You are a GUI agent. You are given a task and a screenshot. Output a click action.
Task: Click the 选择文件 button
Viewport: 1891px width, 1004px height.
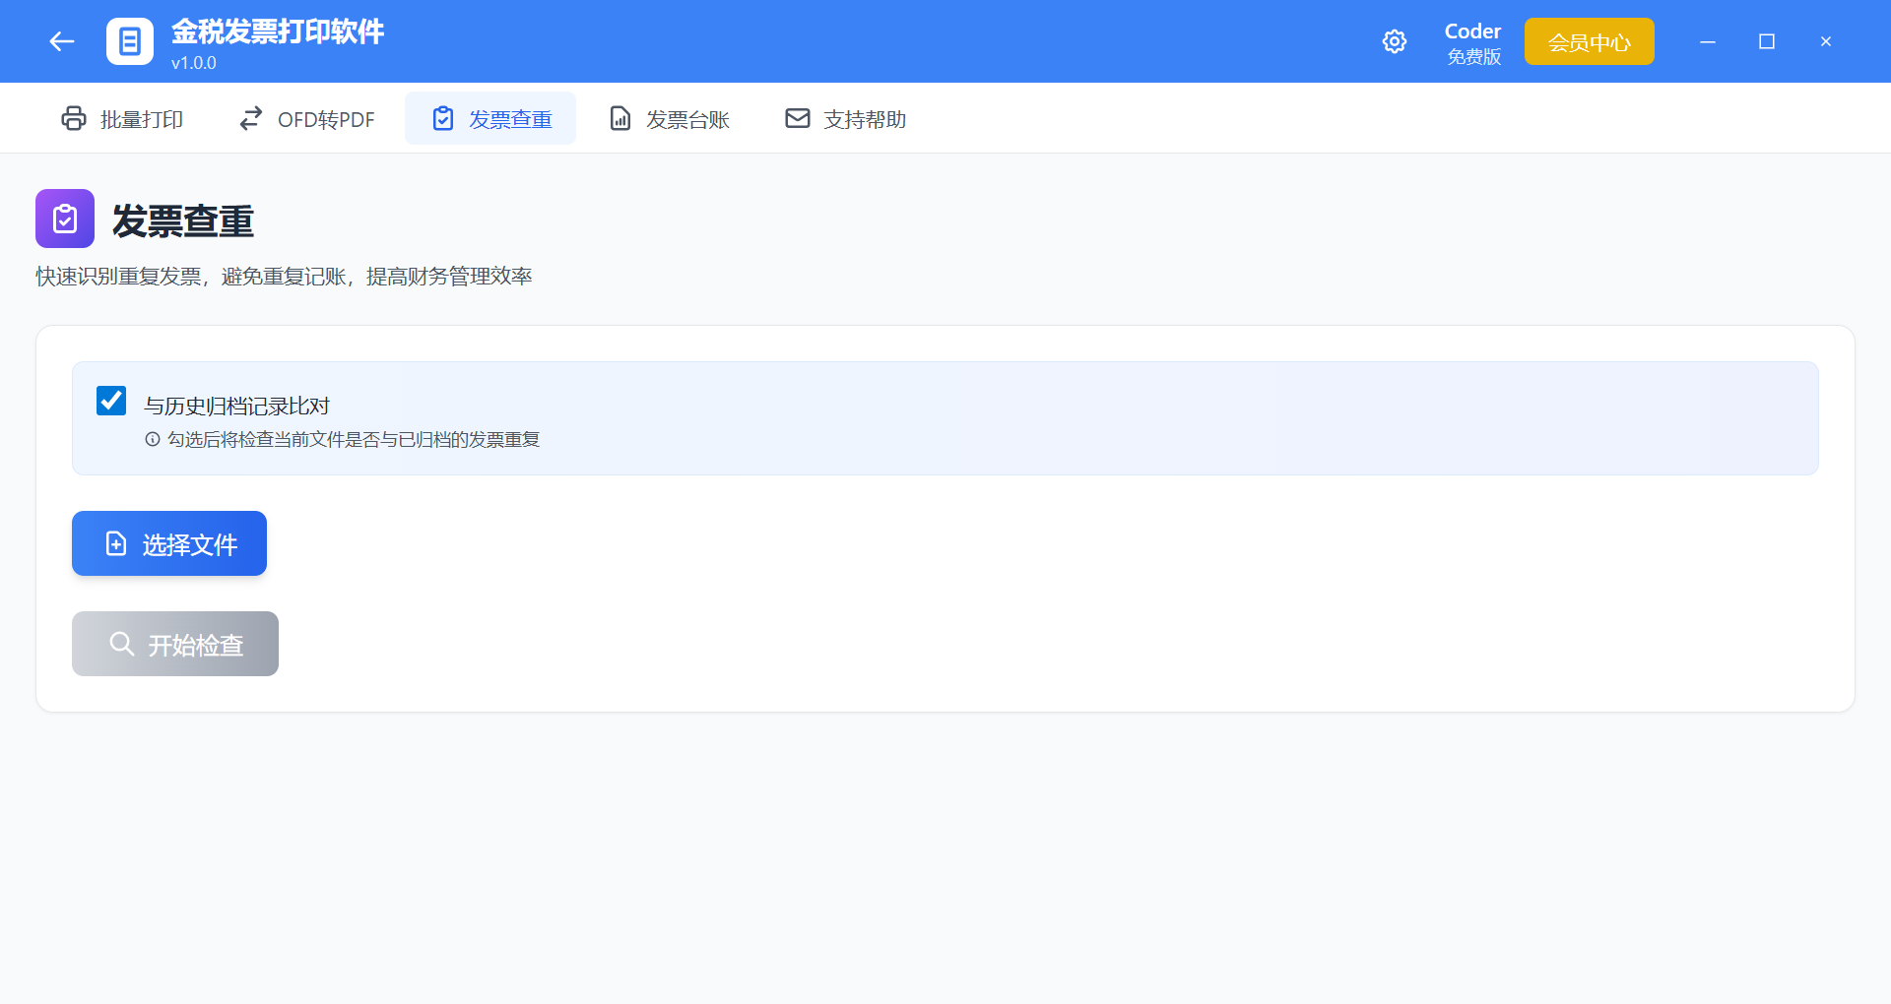168,543
